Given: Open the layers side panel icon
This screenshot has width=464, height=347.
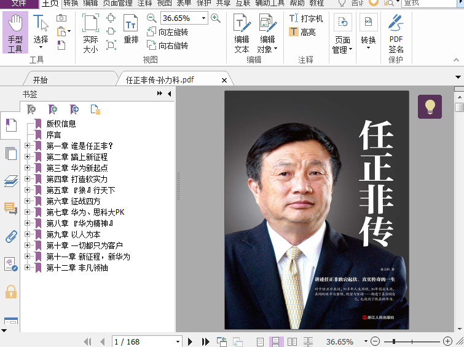Looking at the screenshot, I should [11, 181].
